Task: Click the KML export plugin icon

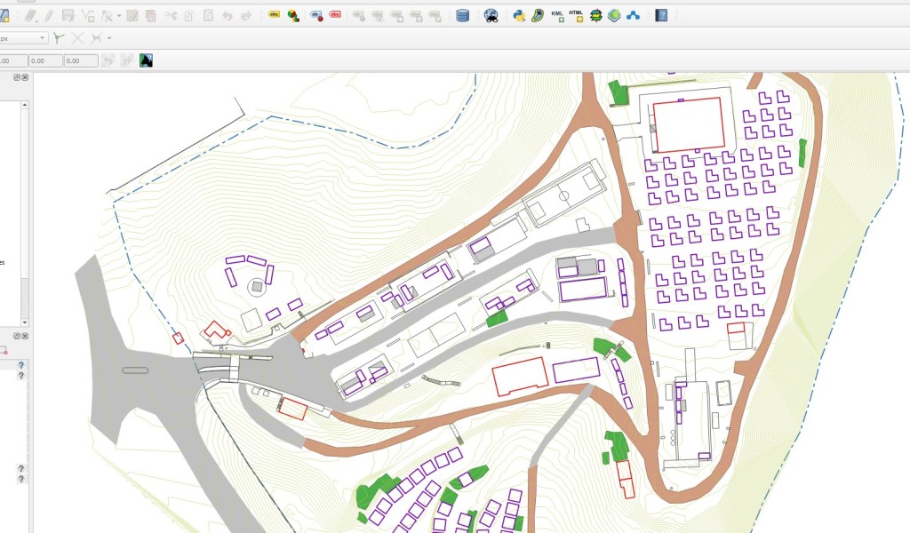Action: (557, 15)
